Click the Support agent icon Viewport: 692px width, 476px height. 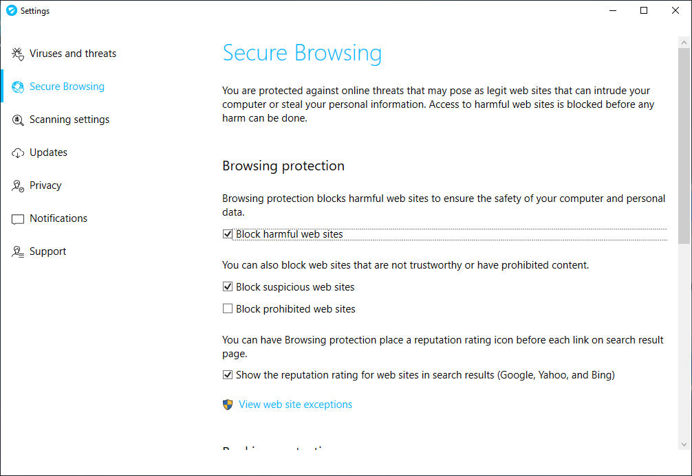18,251
